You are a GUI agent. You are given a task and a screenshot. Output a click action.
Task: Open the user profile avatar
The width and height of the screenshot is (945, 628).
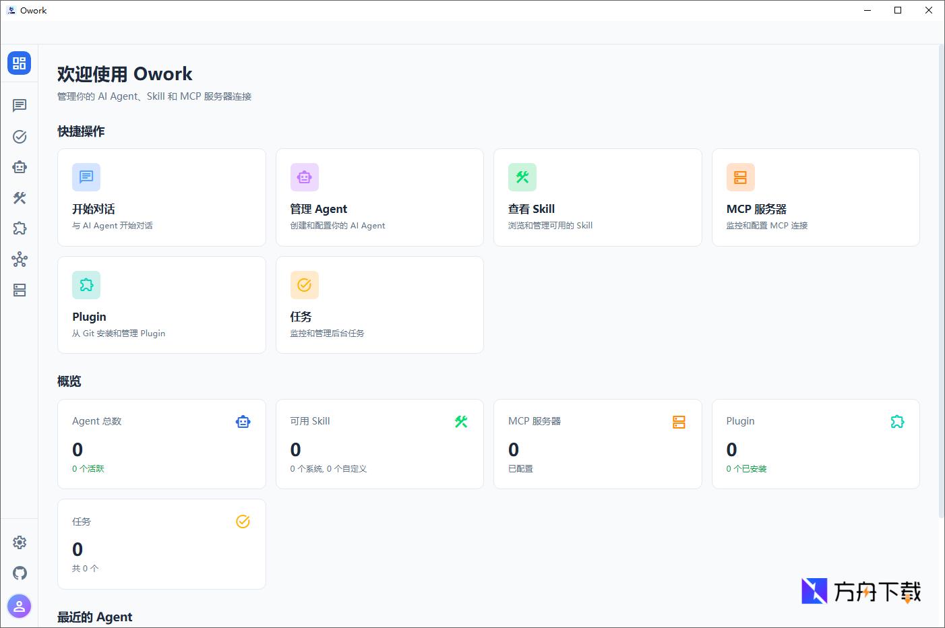(x=20, y=606)
